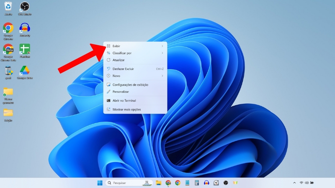Expand the Classificar por submenu
335x188 pixels.
tap(135, 53)
